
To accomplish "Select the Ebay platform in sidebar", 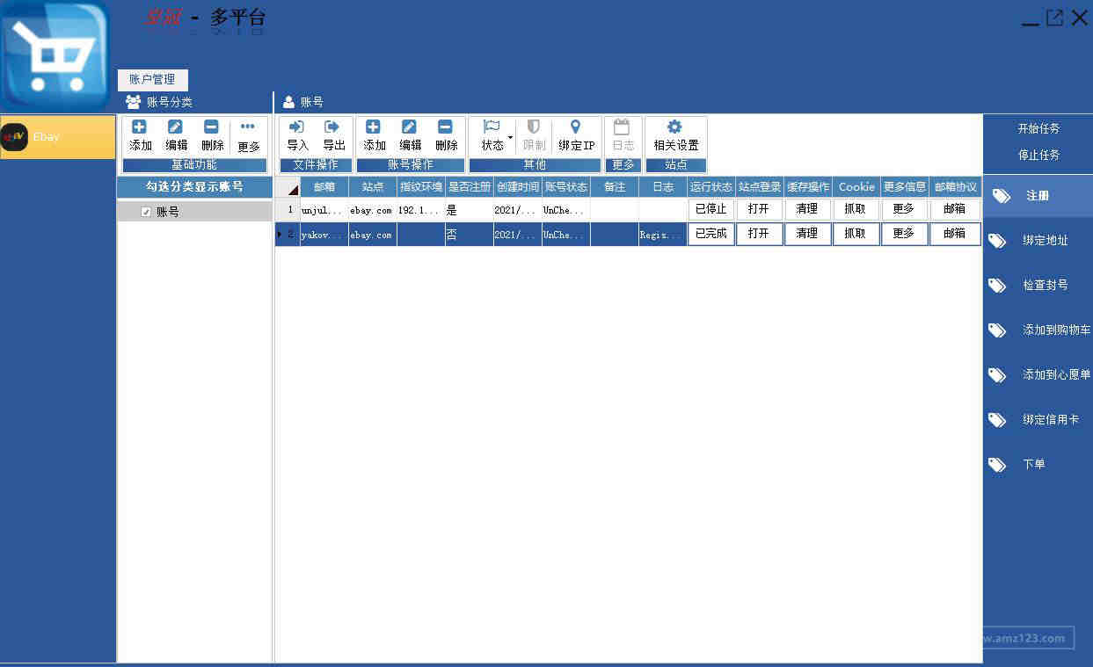I will click(57, 137).
